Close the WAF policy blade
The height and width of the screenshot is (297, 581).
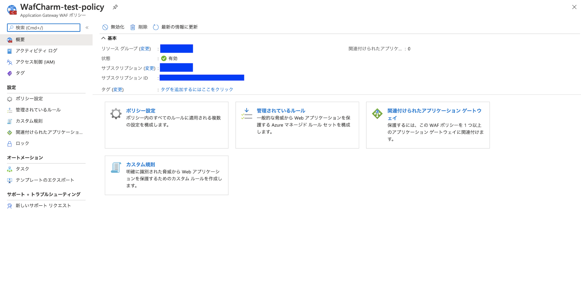coord(574,7)
